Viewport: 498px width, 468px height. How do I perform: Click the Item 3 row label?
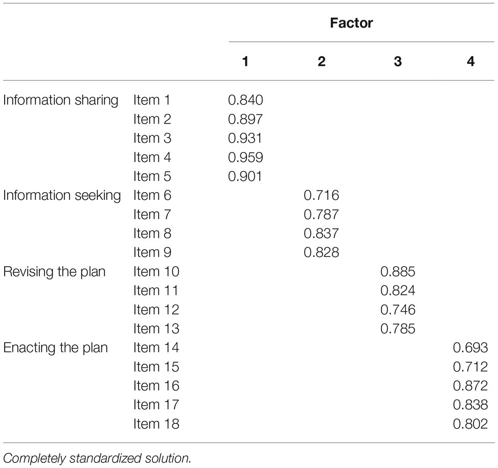coord(152,138)
